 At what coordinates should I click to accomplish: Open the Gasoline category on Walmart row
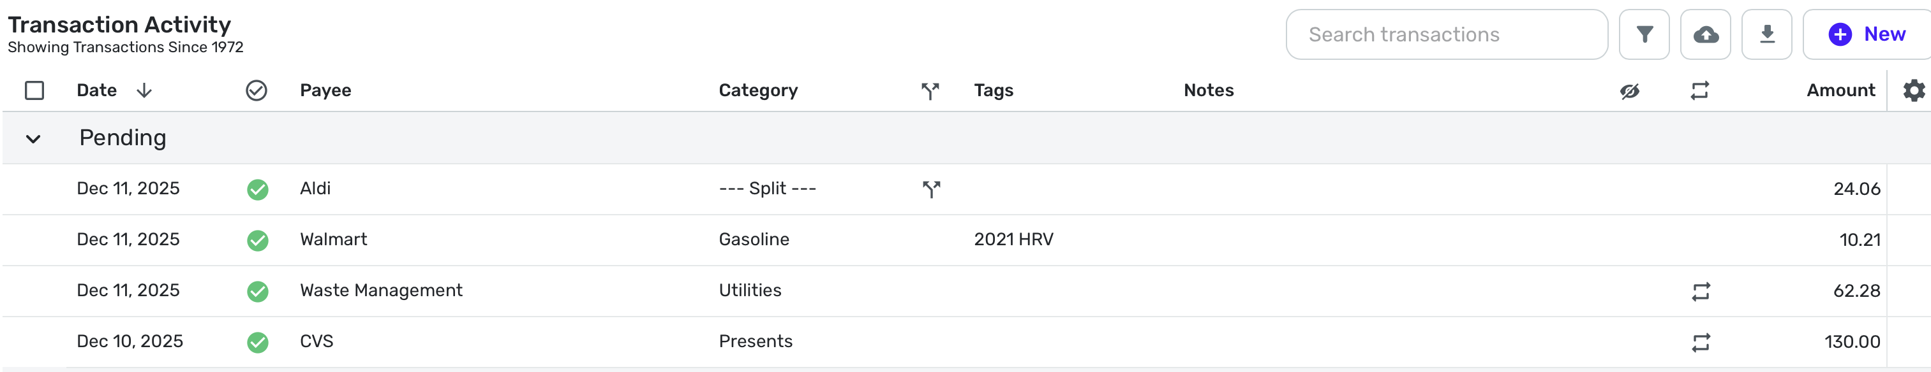(x=754, y=240)
